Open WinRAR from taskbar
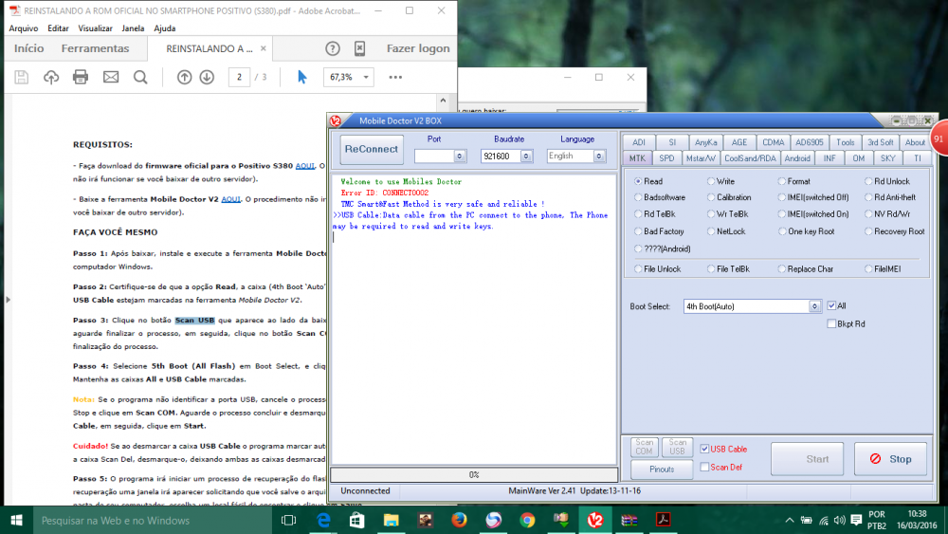The width and height of the screenshot is (948, 534). pos(629,520)
